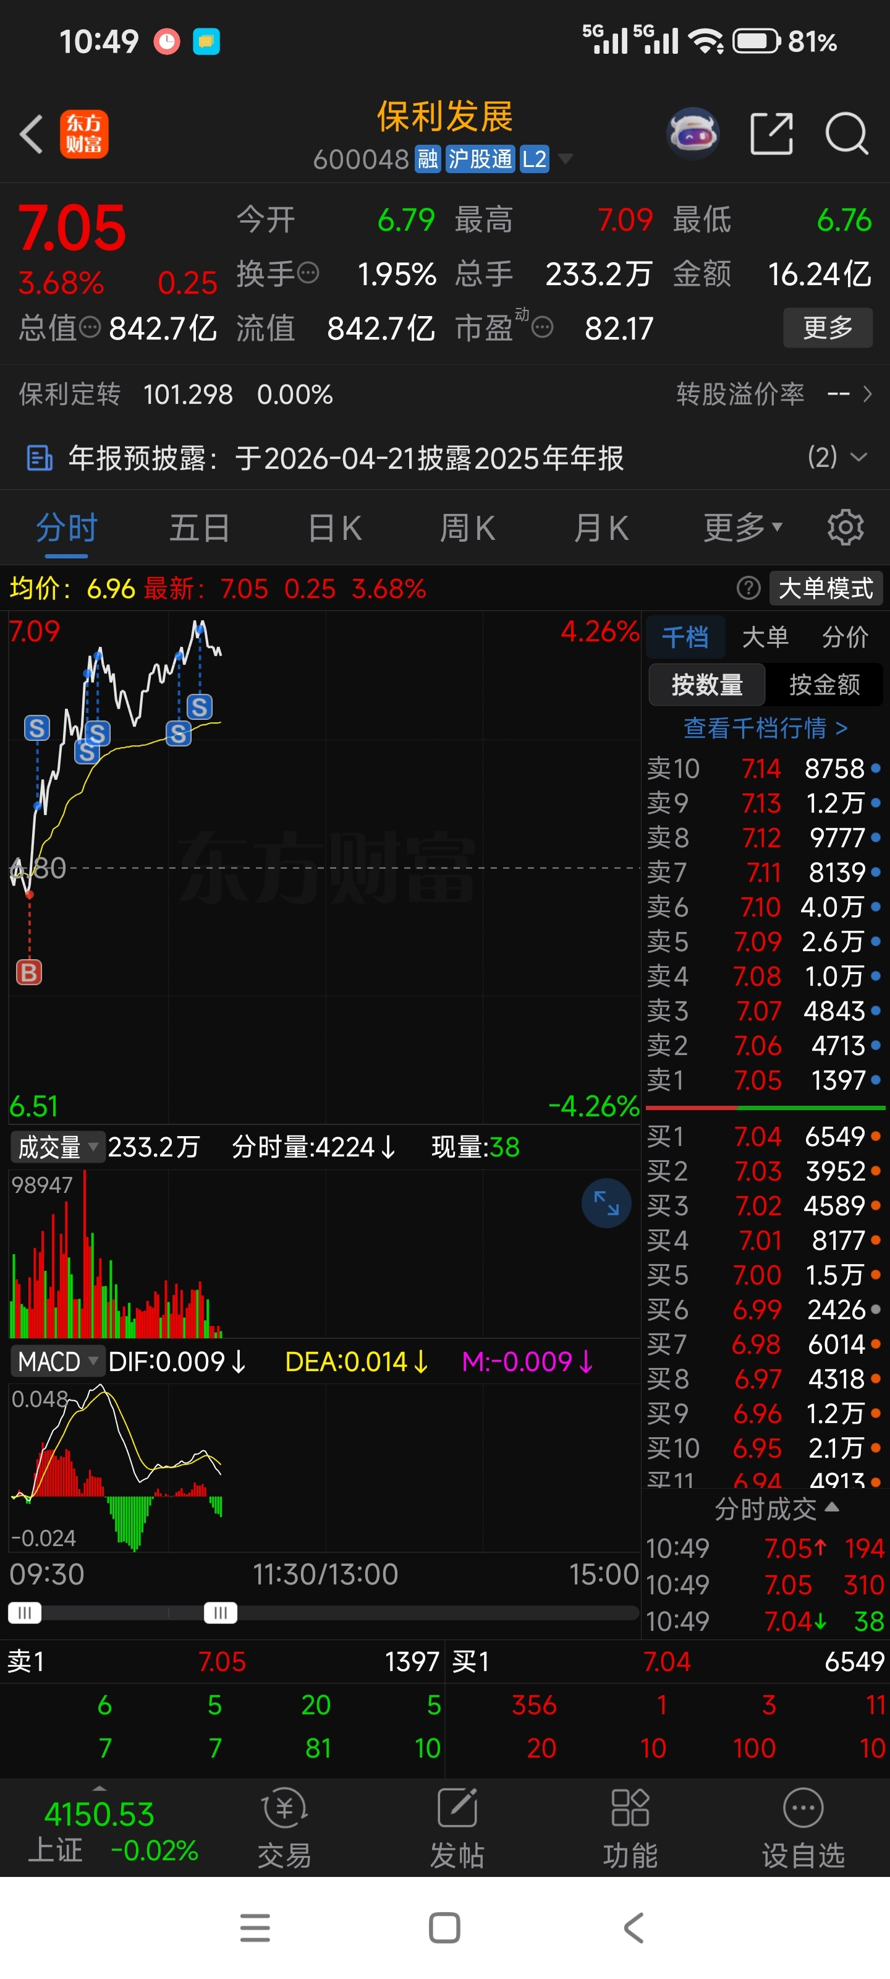Open 发帖 post icon in bottom bar

458,1808
